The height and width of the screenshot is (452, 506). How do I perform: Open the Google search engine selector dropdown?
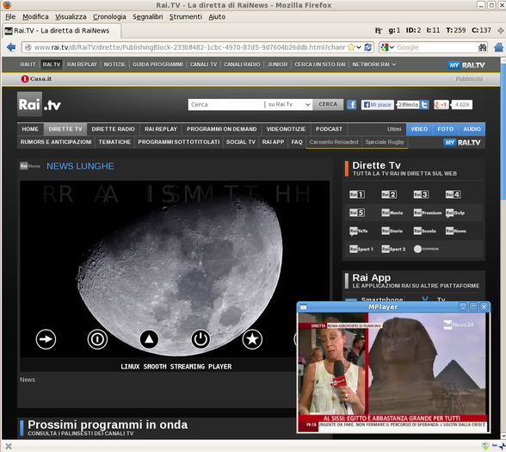(387, 47)
